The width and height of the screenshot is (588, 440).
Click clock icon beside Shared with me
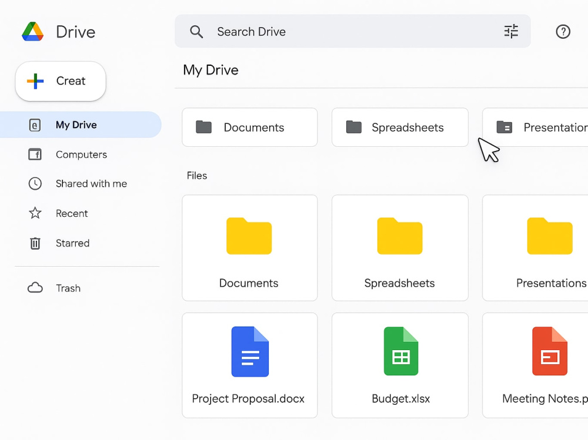pos(35,184)
